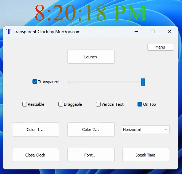
Task: Click the Speak Time button
Action: point(146,155)
